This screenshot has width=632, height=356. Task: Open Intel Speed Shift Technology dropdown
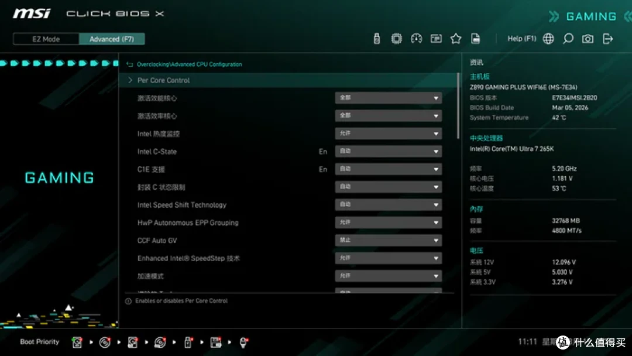(x=388, y=204)
